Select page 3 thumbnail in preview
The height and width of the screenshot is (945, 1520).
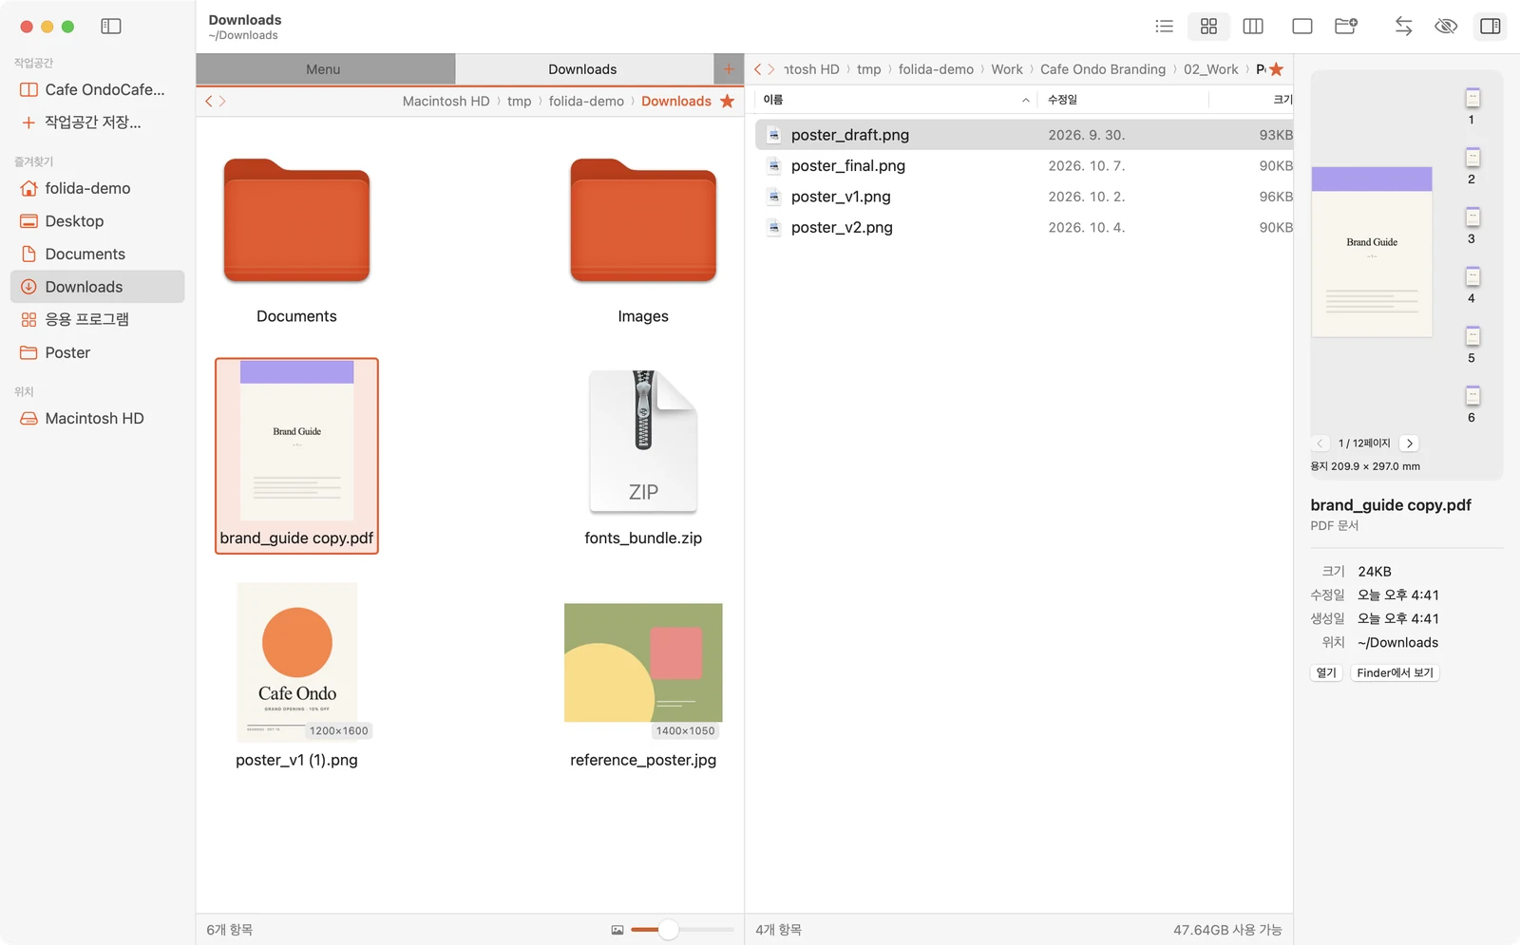coord(1472,217)
